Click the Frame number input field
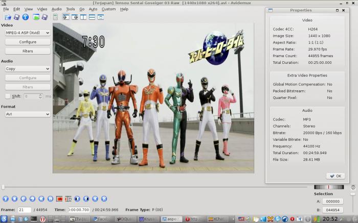358x223 pixels. coord(25,210)
